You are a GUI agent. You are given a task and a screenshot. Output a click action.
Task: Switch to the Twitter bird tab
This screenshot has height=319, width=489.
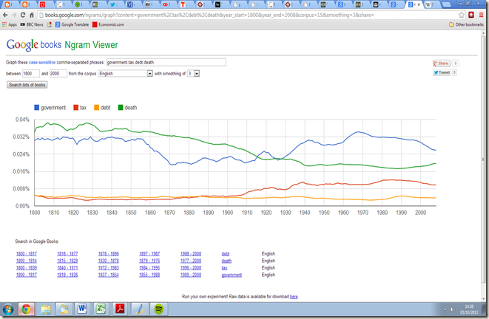pos(112,4)
